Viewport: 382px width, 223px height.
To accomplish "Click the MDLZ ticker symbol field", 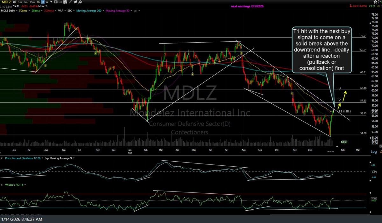I will point(6,2).
